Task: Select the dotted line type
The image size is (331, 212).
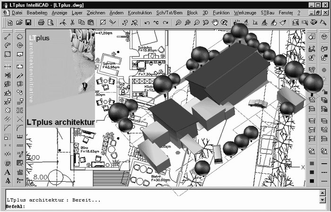Action: 324,181
